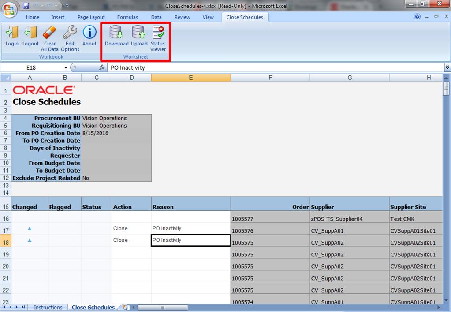
Task: Select column E header
Action: click(191, 78)
